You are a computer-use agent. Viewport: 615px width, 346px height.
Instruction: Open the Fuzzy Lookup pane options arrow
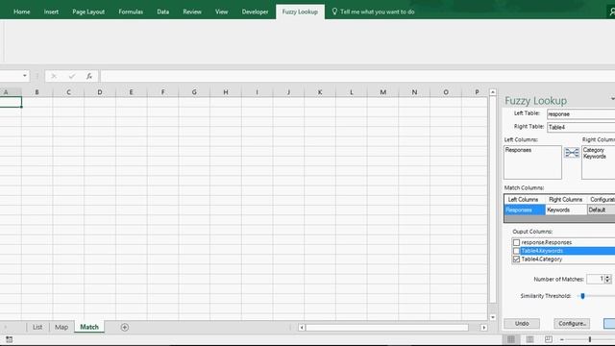pyautogui.click(x=613, y=99)
